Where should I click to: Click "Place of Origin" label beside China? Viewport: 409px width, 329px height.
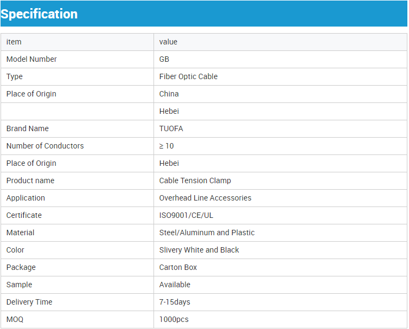[x=31, y=94]
